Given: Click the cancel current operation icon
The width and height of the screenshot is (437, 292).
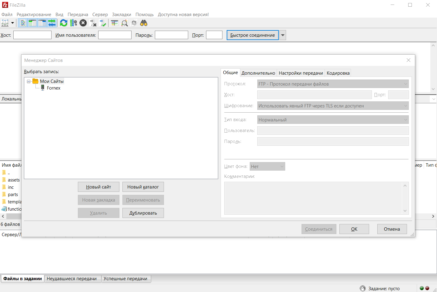Looking at the screenshot, I should point(83,23).
